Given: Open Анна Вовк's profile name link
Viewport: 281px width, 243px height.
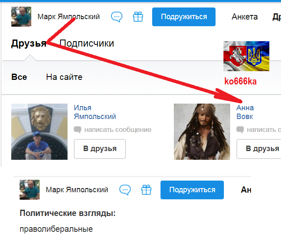Looking at the screenshot, I should 245,112.
